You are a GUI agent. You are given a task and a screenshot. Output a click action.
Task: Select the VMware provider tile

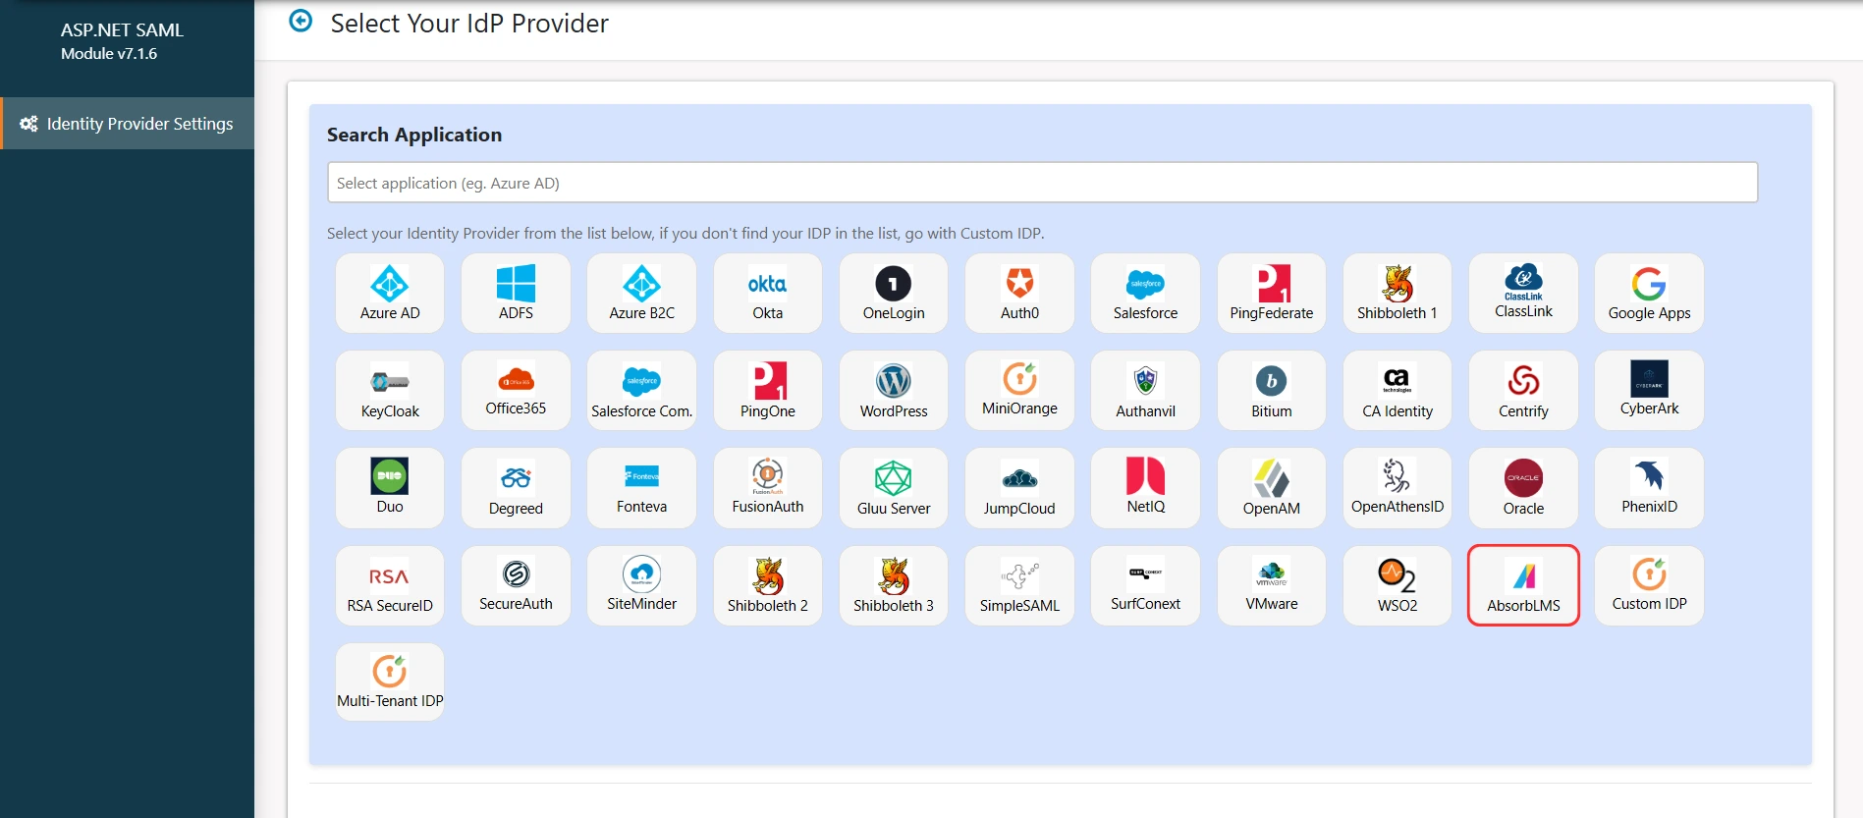coord(1271,585)
